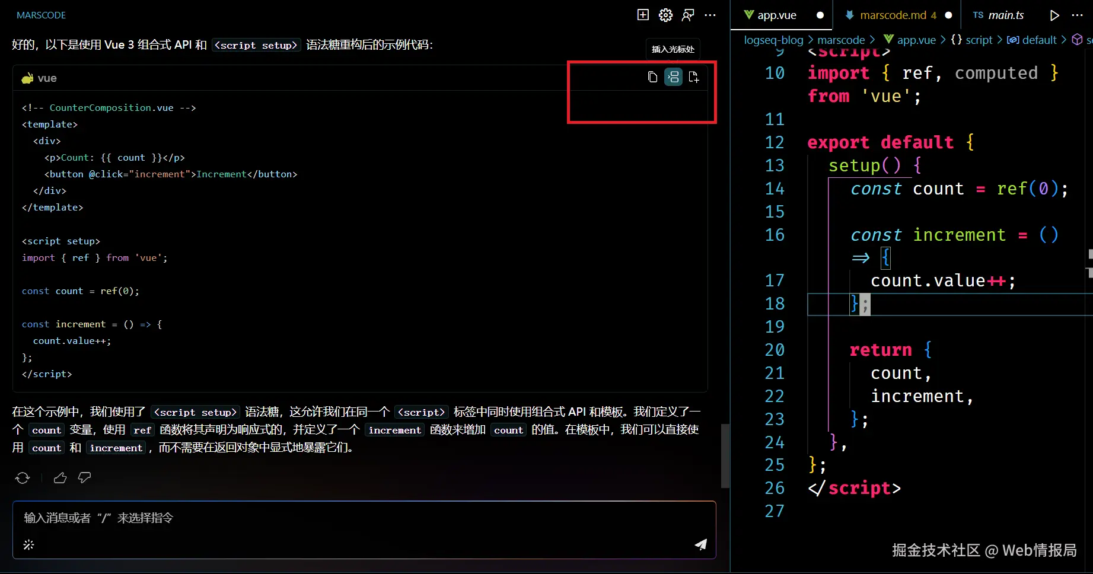Screen dimensions: 1093x574
Task: Give the response a thumbs down
Action: (84, 478)
